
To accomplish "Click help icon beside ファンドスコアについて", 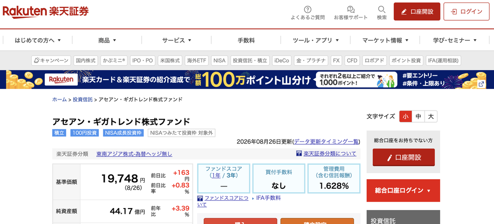I will click(200, 198).
